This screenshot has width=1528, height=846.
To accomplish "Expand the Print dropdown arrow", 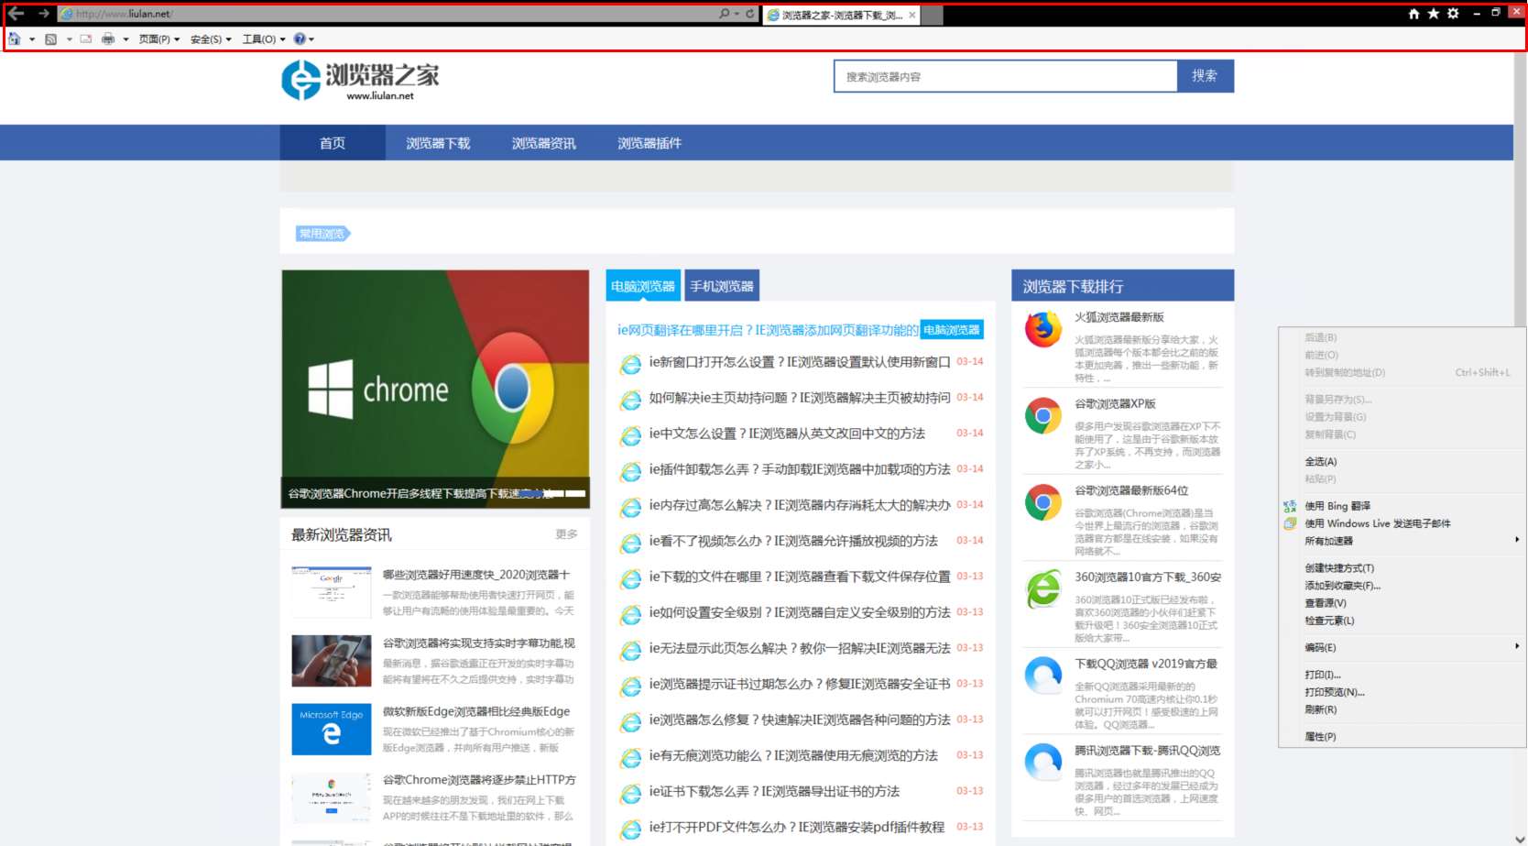I will tap(126, 39).
